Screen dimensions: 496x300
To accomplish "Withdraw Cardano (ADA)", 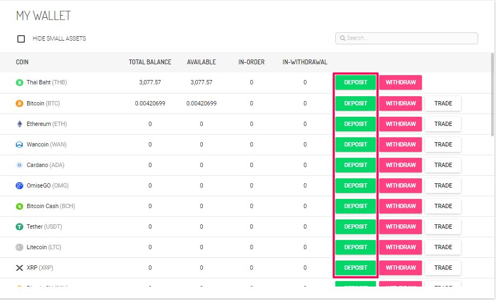I will tap(400, 165).
